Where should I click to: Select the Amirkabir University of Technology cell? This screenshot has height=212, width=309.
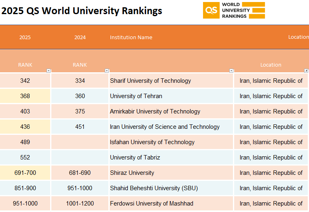(171, 111)
